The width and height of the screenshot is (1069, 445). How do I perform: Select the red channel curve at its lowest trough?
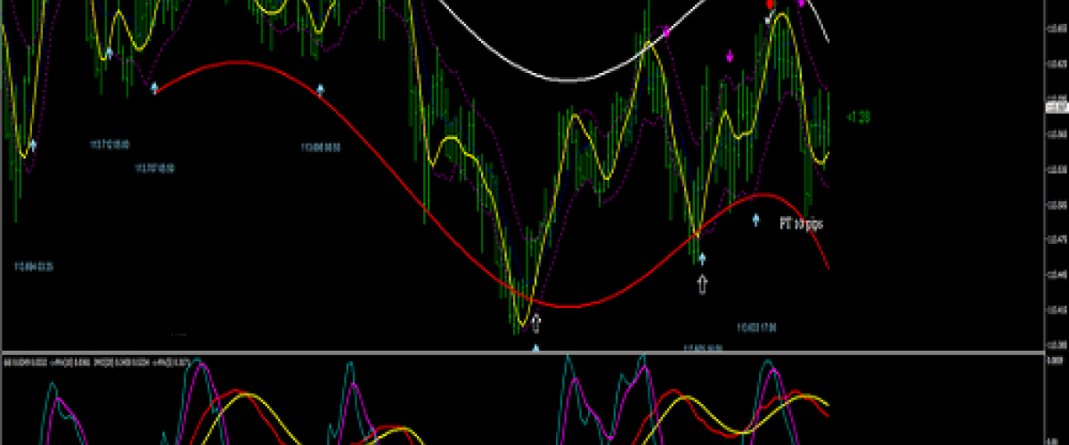tap(566, 307)
